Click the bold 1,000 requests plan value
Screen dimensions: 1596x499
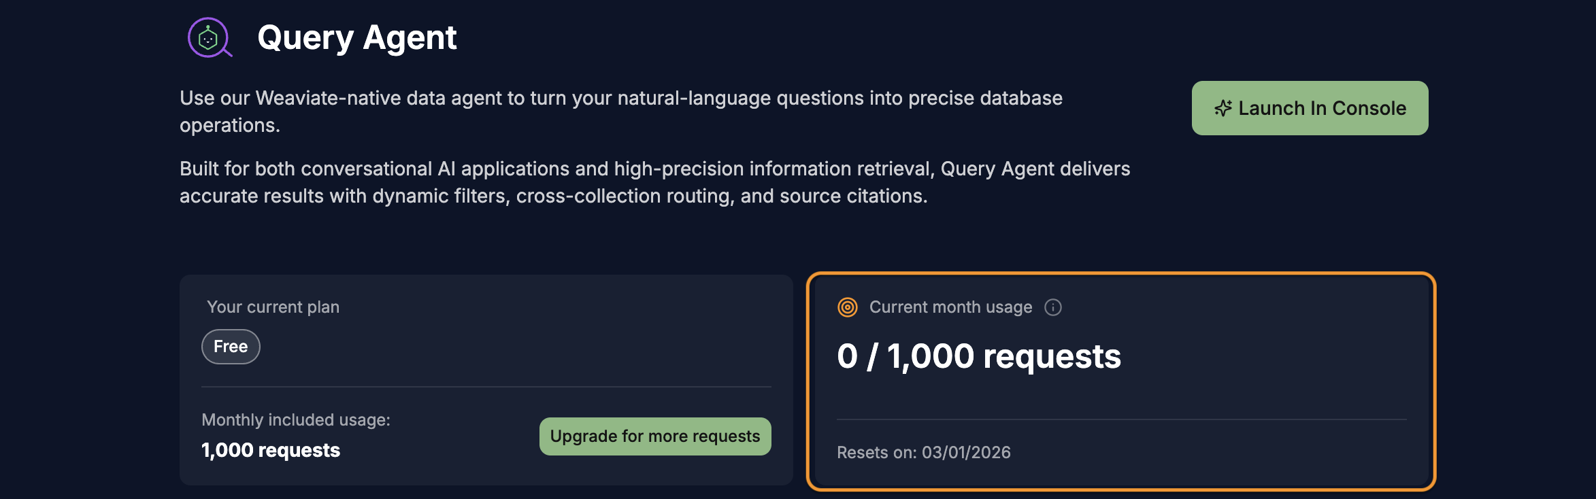(x=271, y=450)
